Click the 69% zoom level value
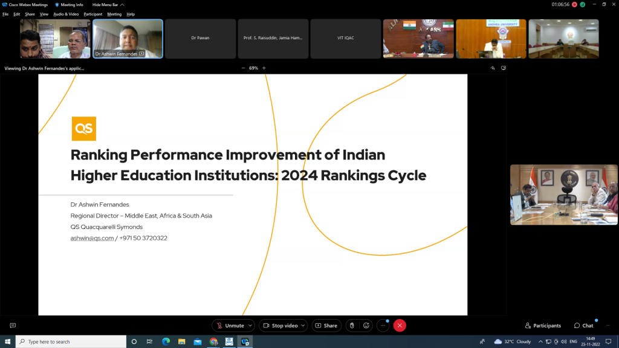This screenshot has height=348, width=619. point(253,68)
